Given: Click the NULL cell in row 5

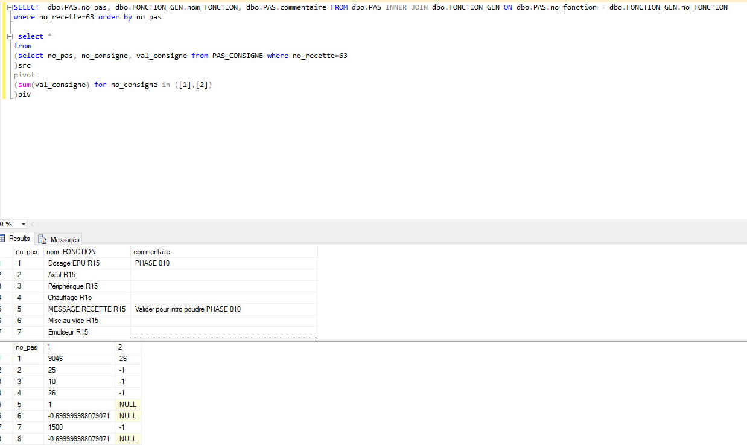Looking at the screenshot, I should 127,404.
